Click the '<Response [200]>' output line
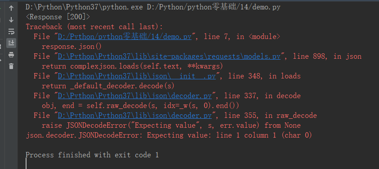 tap(58, 17)
